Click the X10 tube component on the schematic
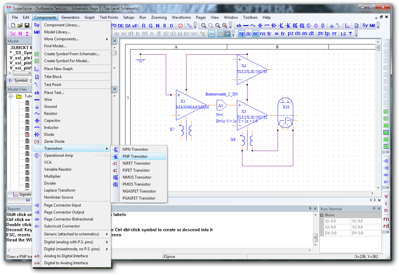This screenshot has width=399, height=275. 286,113
